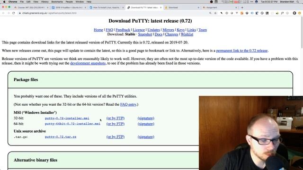Download putty-0.72.tar.gz
303x170 pixels.
coord(61,136)
